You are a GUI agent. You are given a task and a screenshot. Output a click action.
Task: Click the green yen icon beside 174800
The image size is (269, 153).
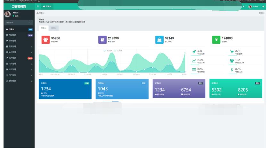pos(216,39)
